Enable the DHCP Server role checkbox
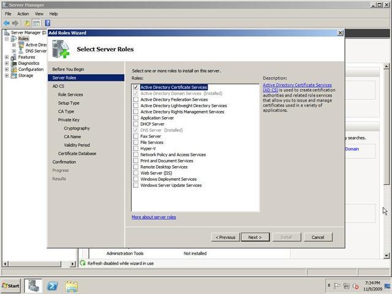This screenshot has height=294, width=392. point(136,124)
